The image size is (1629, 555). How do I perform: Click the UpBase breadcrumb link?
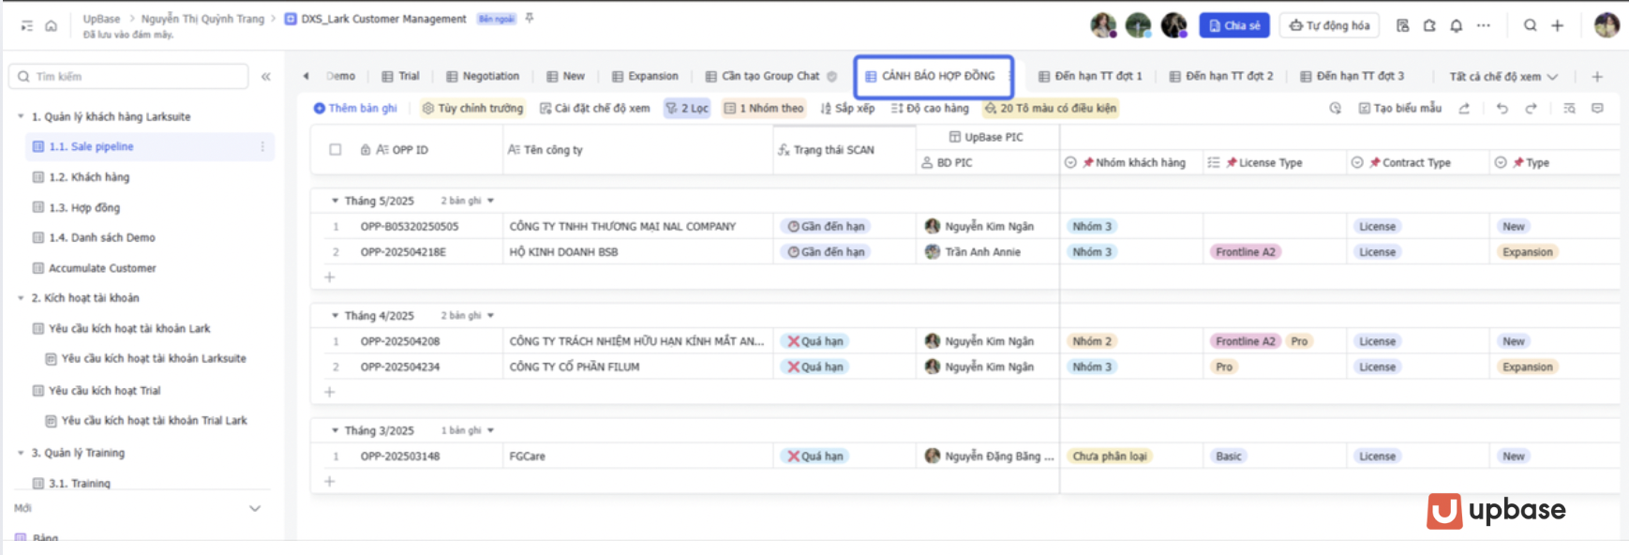click(101, 19)
